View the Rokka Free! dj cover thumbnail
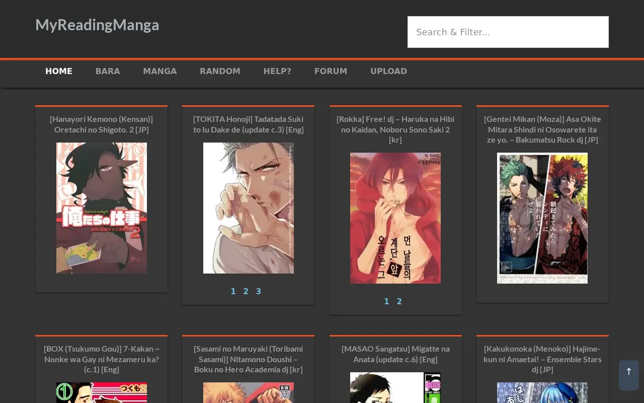 [395, 218]
